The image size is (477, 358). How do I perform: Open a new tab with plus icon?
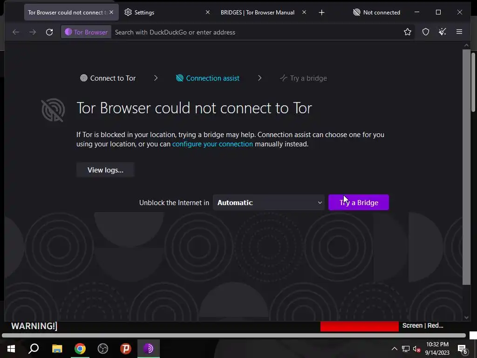(321, 13)
